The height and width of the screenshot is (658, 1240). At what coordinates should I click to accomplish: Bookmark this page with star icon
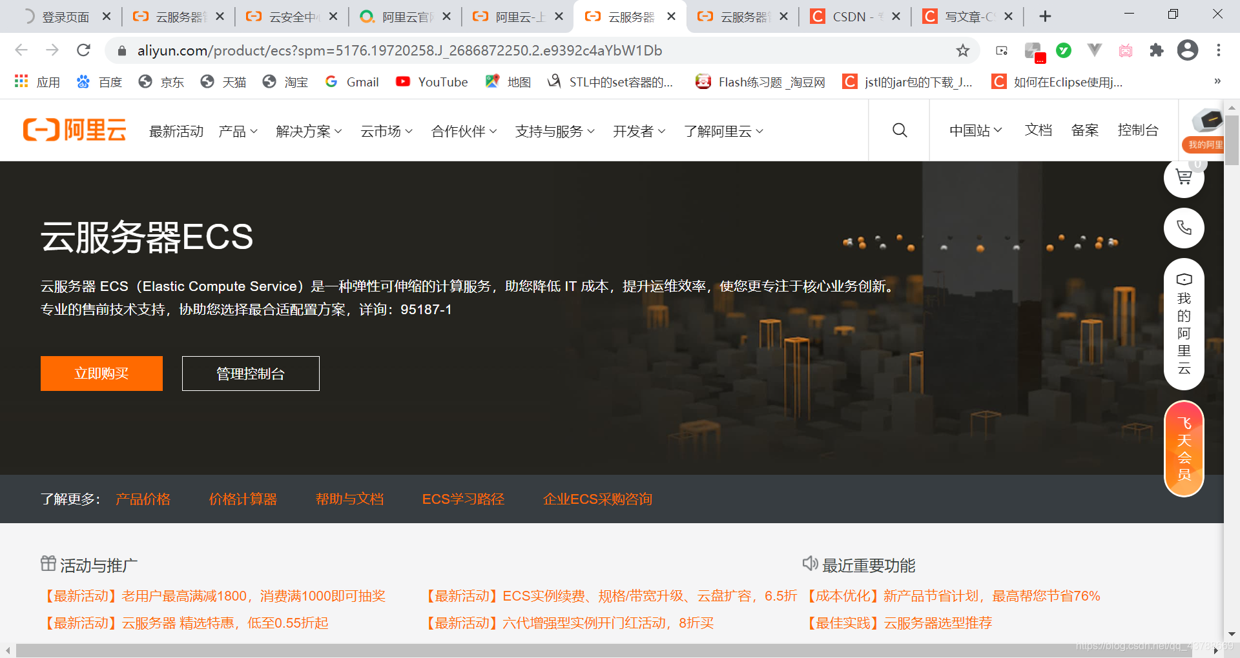tap(963, 50)
